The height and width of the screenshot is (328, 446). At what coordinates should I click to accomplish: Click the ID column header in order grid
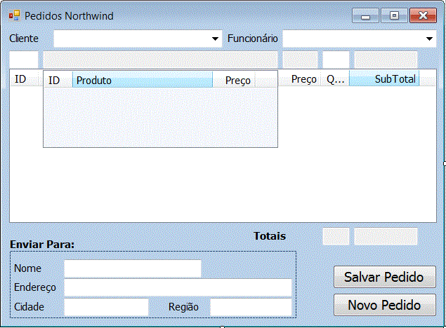pos(24,79)
